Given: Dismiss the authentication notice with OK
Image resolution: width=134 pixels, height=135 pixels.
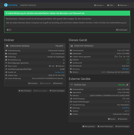Looking at the screenshot, I should click(x=9, y=30).
